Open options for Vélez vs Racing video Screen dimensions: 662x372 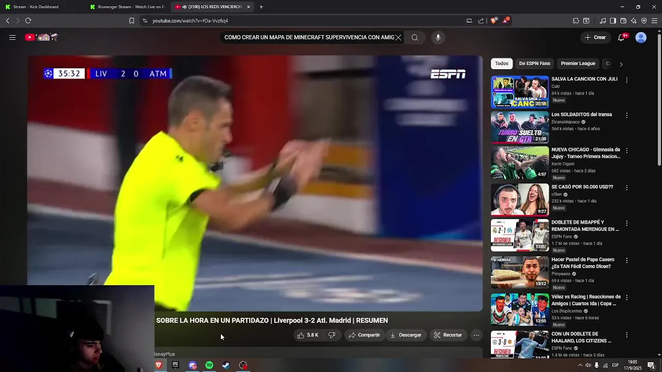(x=626, y=298)
